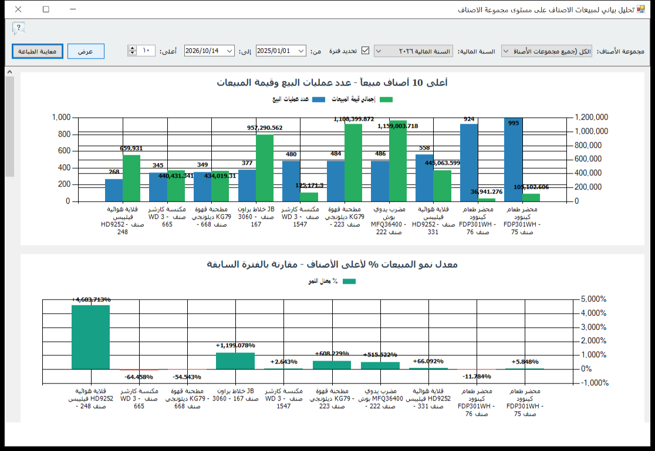Screen dimensions: 655x451
Task: Click the scroll-up arrow of chart scrollbar
Action: click(9, 72)
